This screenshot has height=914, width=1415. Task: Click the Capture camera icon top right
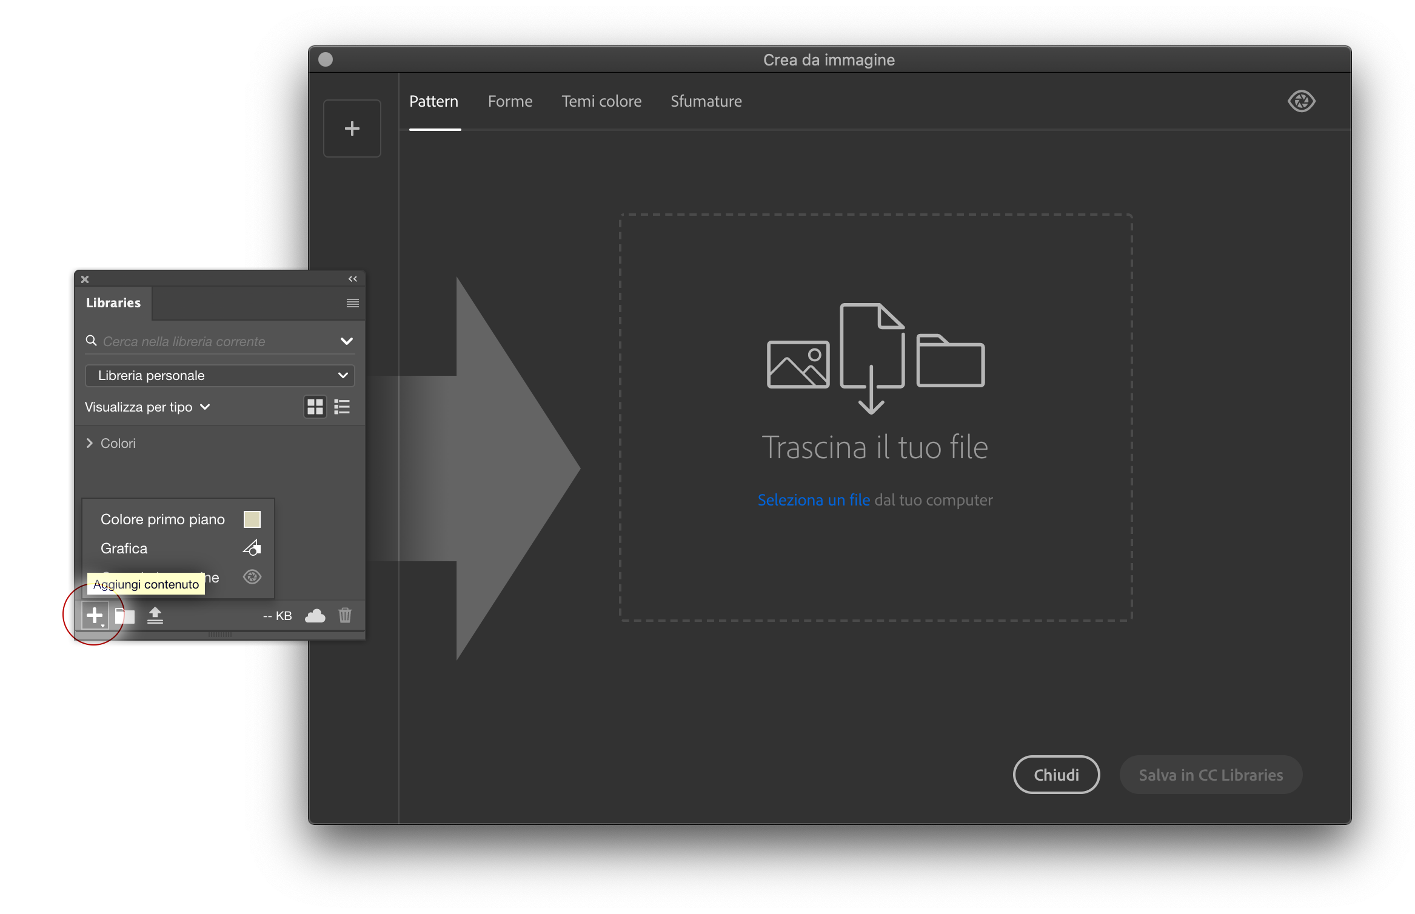click(x=1301, y=101)
